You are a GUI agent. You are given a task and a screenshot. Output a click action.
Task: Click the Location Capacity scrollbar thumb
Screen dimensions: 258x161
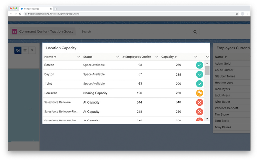[207, 71]
